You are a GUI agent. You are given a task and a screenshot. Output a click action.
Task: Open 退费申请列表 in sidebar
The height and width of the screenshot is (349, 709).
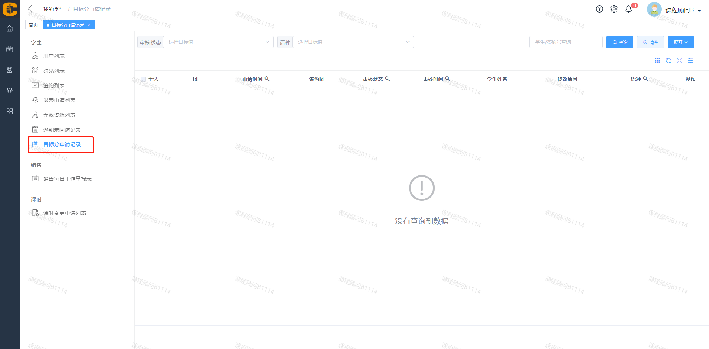point(59,100)
